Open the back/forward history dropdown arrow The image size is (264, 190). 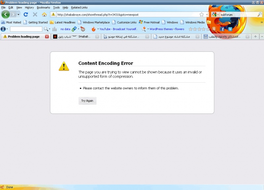pyautogui.click(x=18, y=14)
